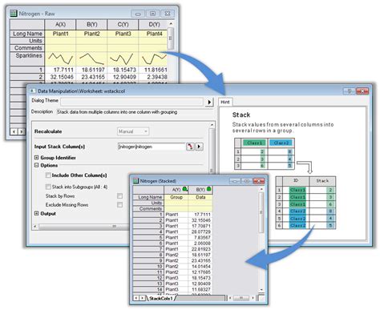Click value 28.07729 in the stacked sheet
Viewport: 380px width, 310px height.
200,231
